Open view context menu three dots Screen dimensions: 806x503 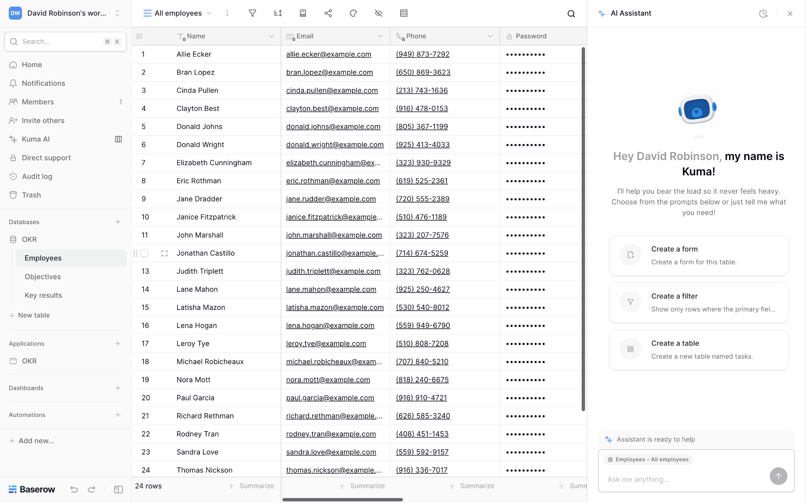click(227, 13)
